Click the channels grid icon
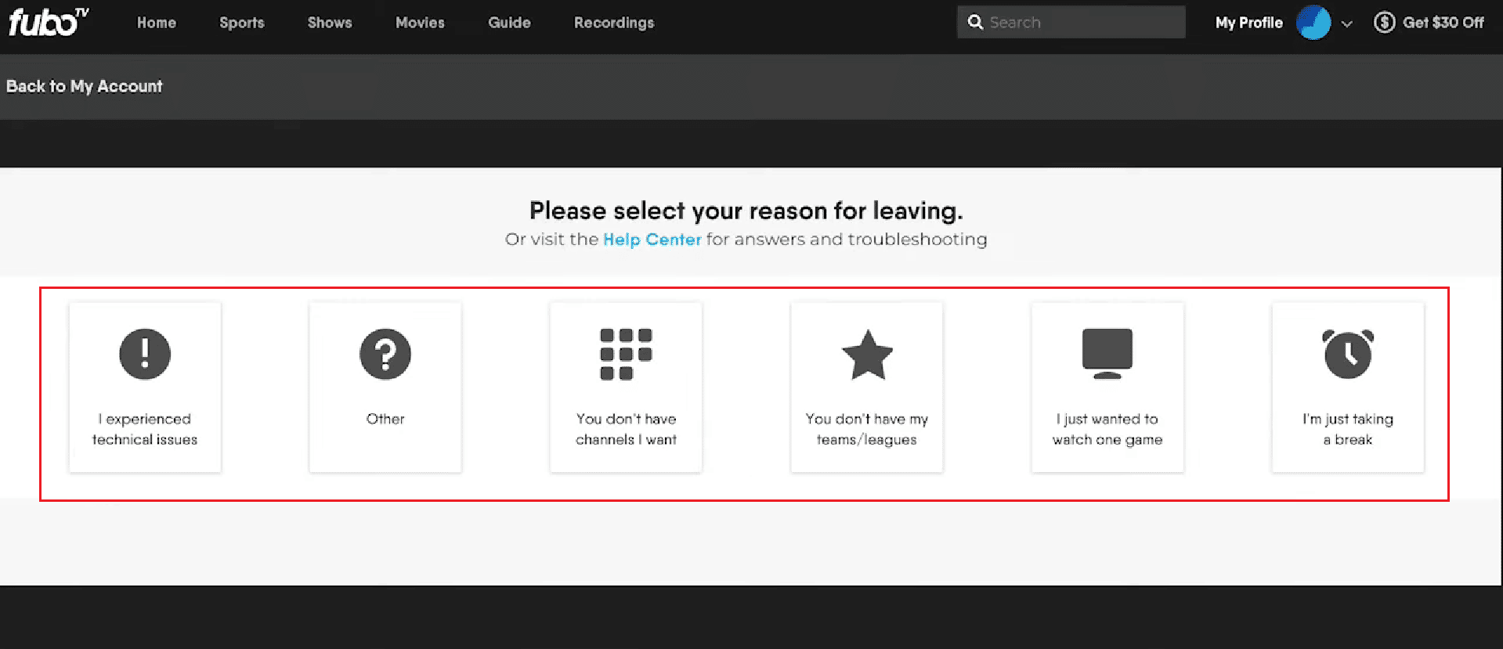Image resolution: width=1503 pixels, height=649 pixels. [626, 354]
